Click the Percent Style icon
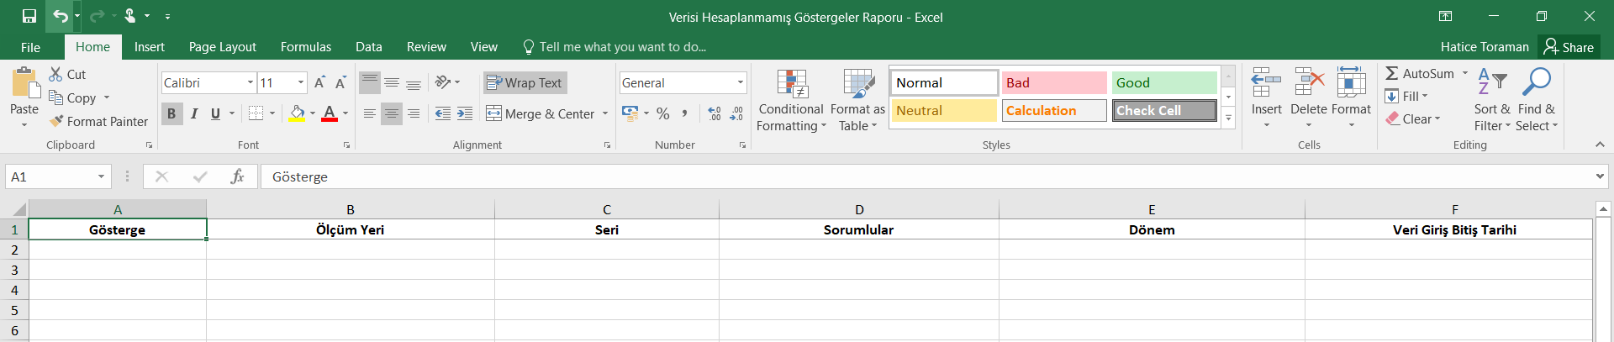The height and width of the screenshot is (342, 1614). point(663,113)
